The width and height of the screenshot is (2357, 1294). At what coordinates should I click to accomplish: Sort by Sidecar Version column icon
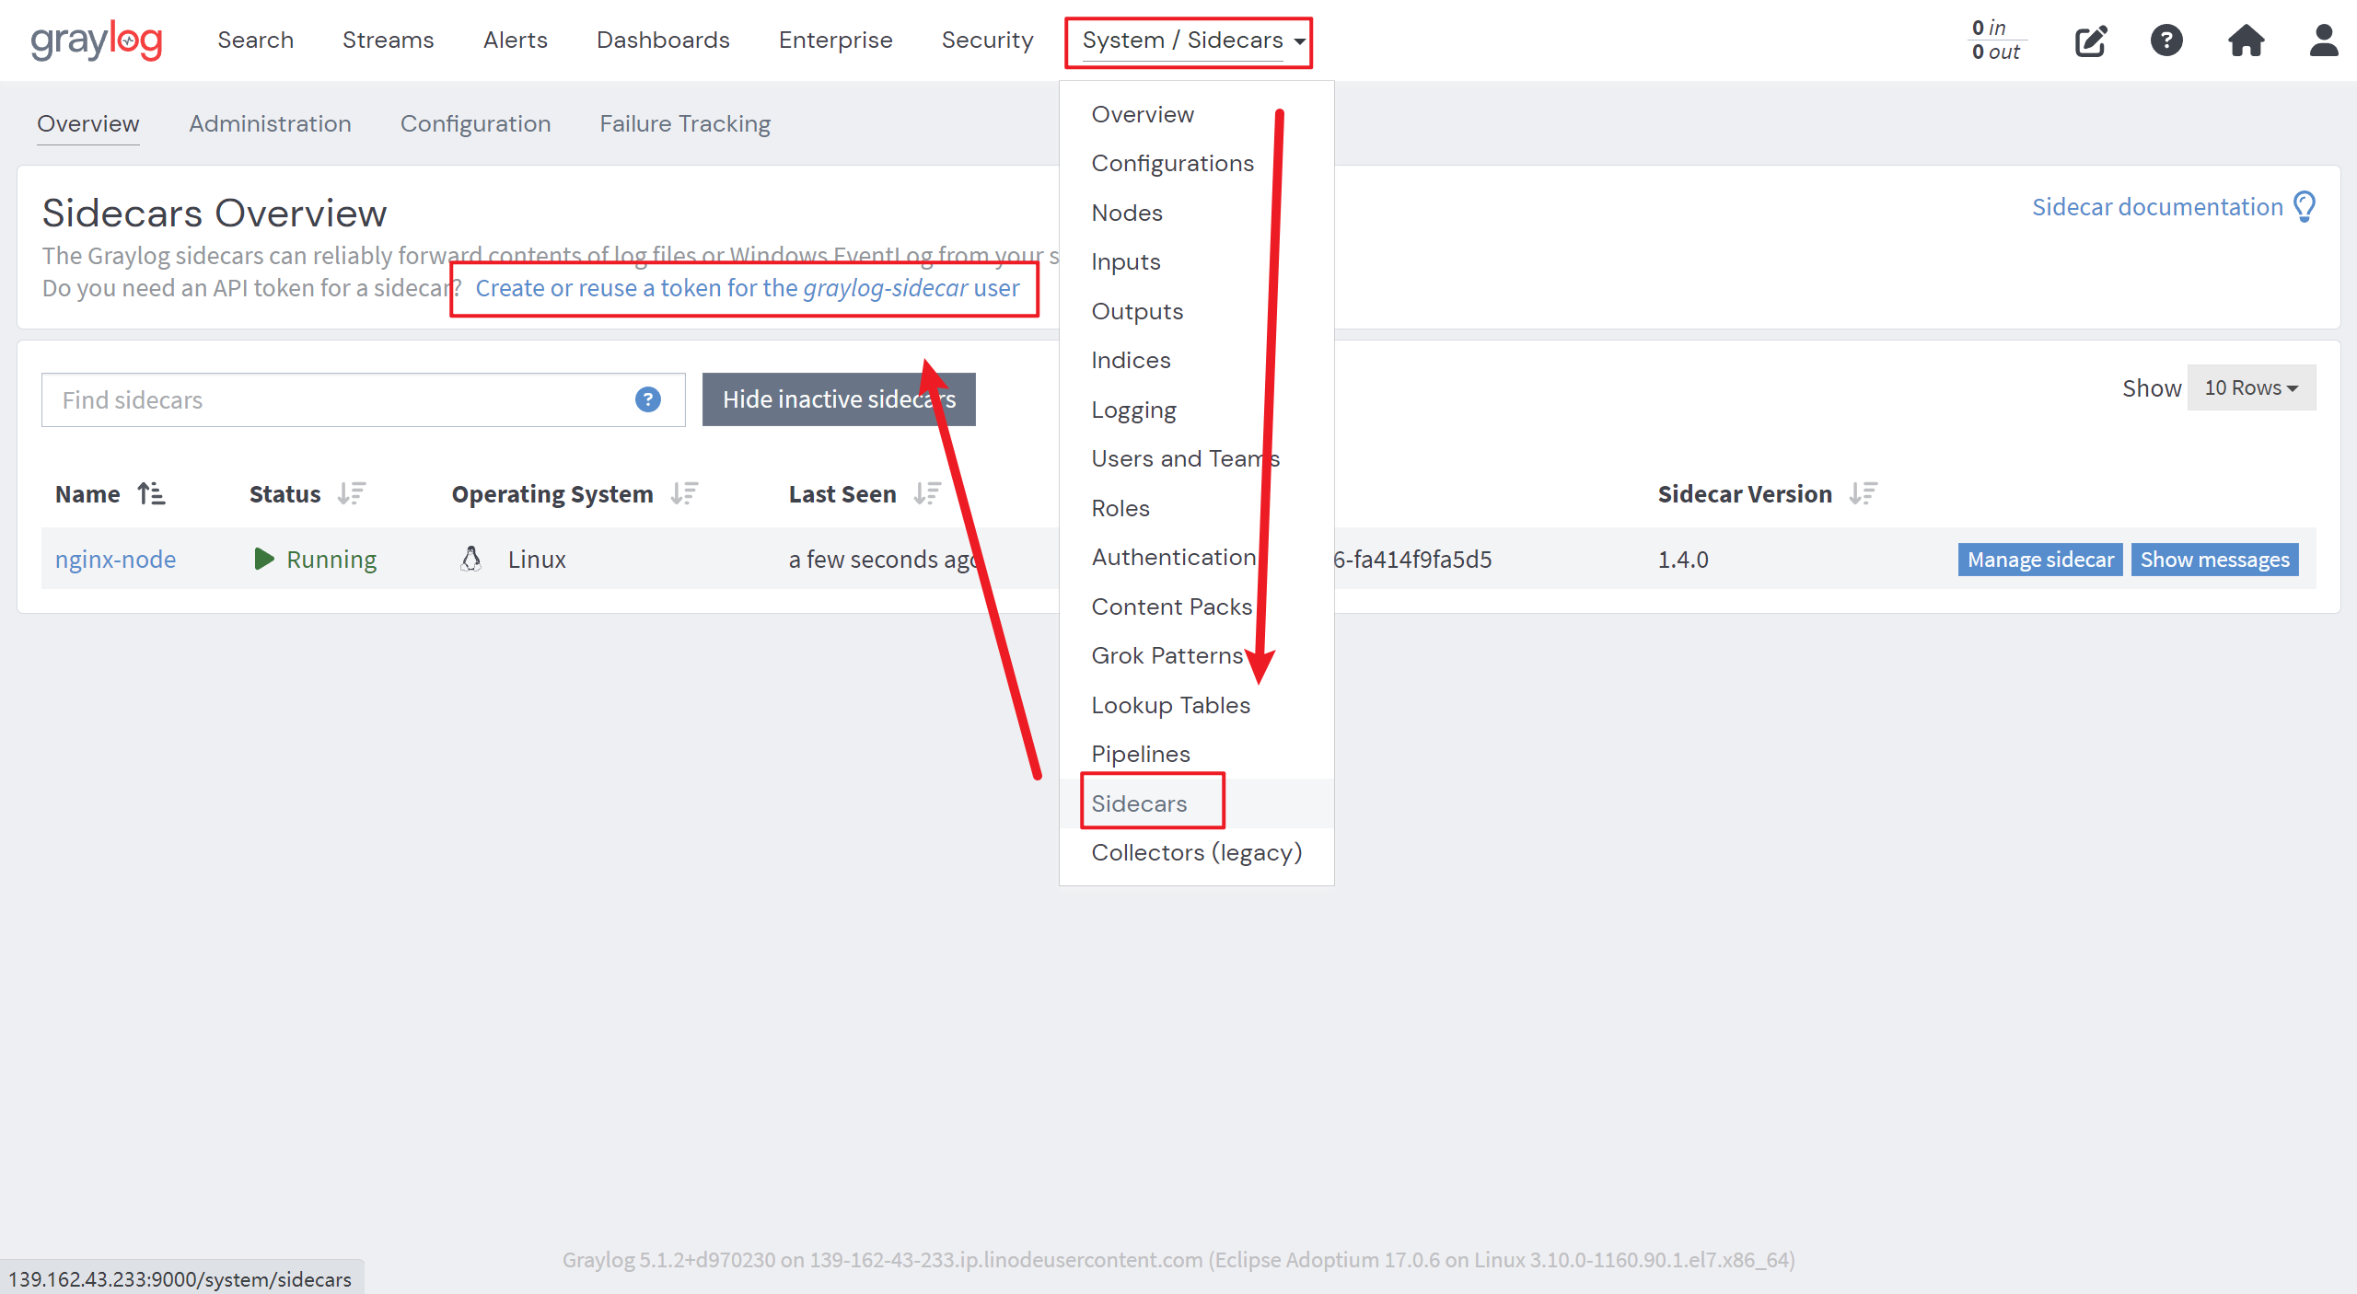coord(1863,494)
